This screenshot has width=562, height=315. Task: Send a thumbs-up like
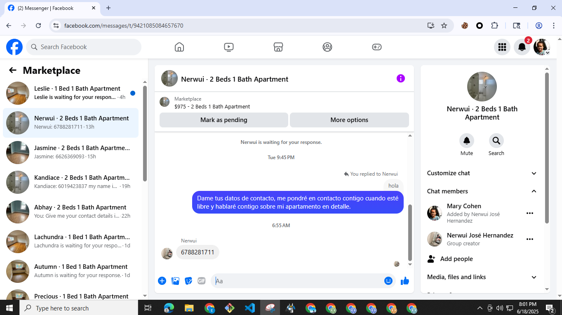click(405, 281)
